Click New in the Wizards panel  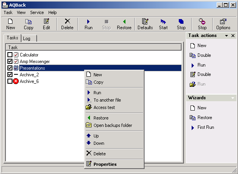pyautogui.click(x=198, y=108)
